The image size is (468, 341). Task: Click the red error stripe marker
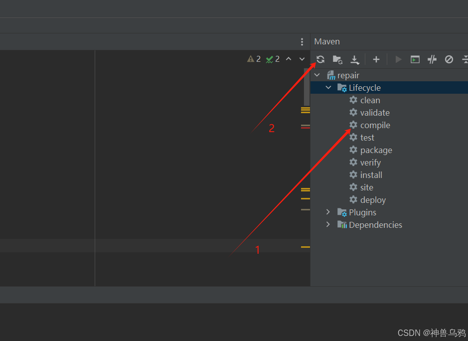pos(306,128)
